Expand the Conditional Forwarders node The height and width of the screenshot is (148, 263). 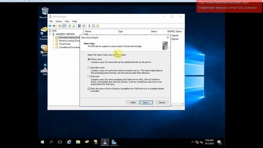(x=53, y=48)
